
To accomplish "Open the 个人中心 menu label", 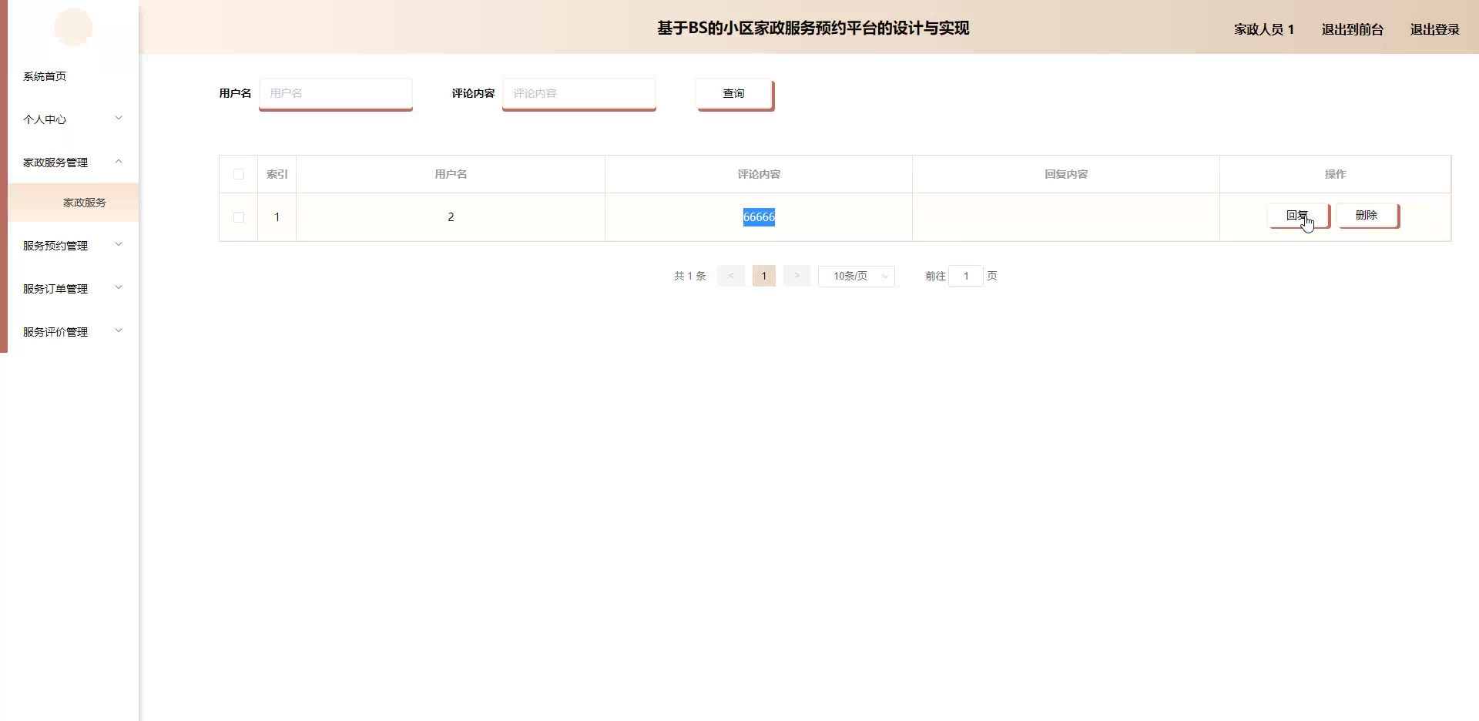I will coord(45,119).
